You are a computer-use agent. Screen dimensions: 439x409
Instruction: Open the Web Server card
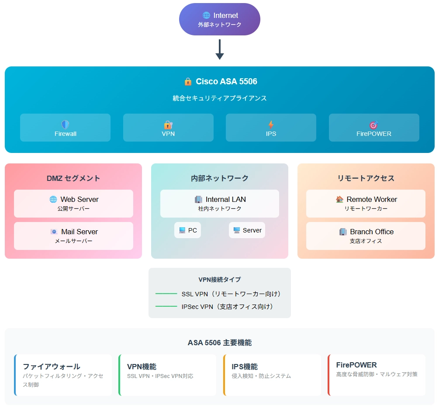(74, 204)
